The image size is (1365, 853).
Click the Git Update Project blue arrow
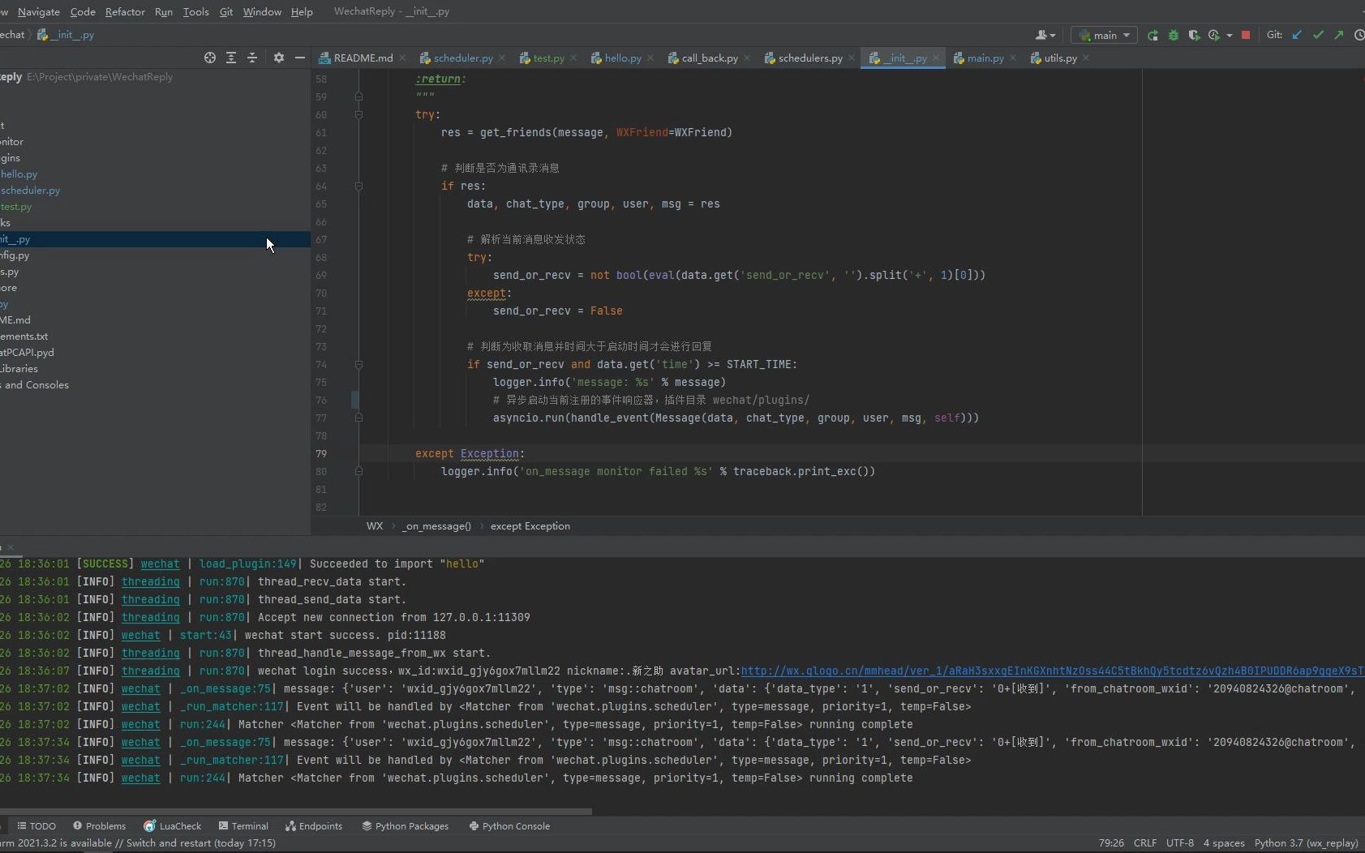tap(1297, 35)
